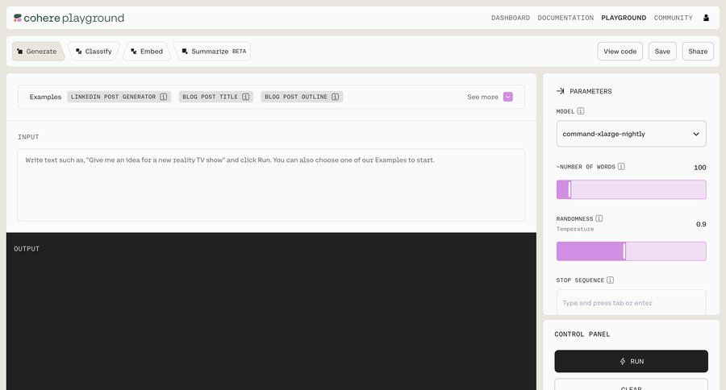726x390 pixels.
Task: Click the Cohere logo icon
Action: [18, 18]
